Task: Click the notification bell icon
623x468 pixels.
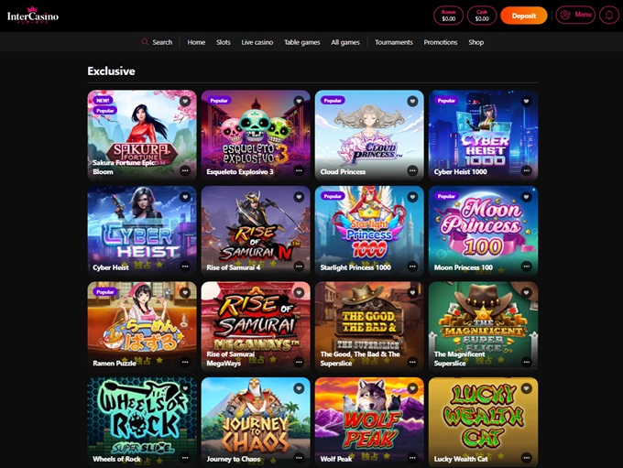Action: [608, 16]
